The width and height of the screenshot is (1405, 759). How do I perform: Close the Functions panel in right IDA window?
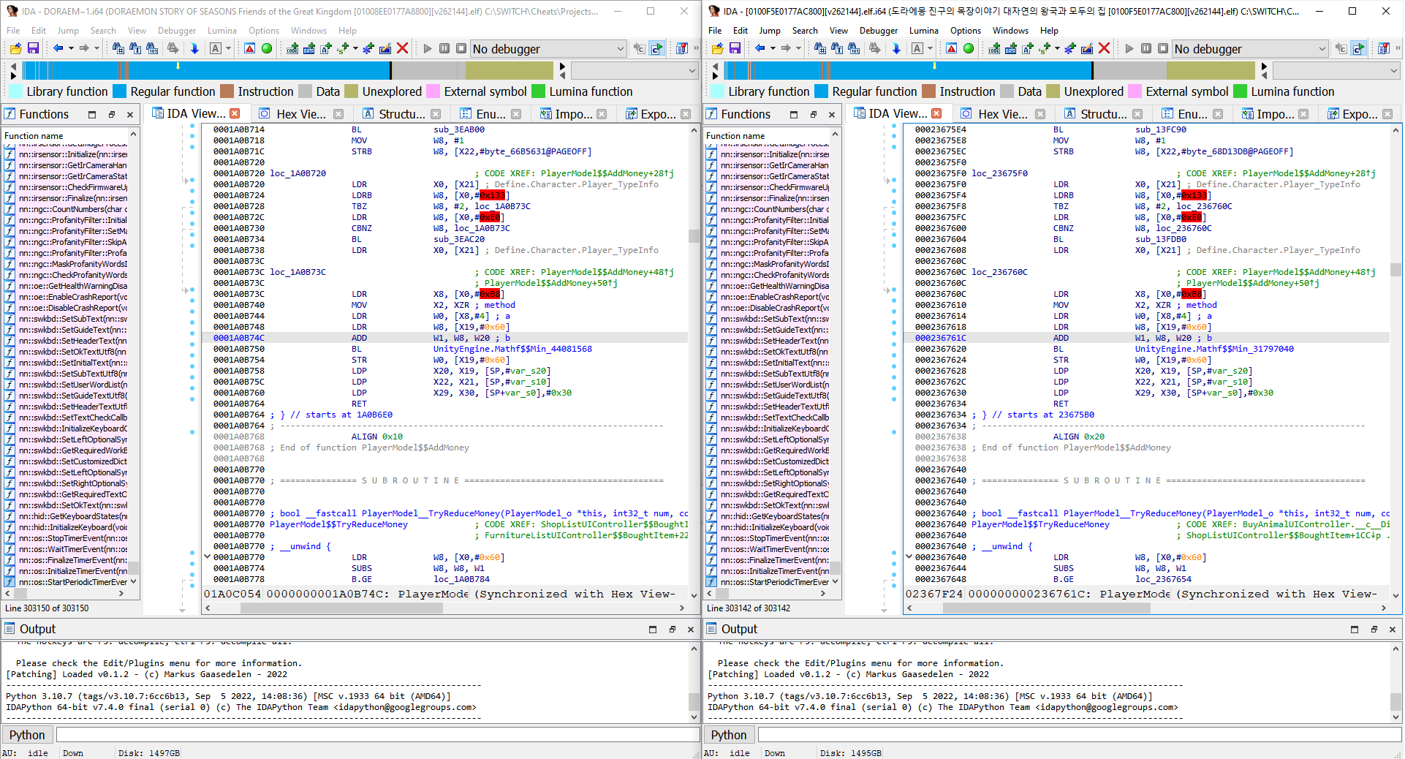(832, 115)
